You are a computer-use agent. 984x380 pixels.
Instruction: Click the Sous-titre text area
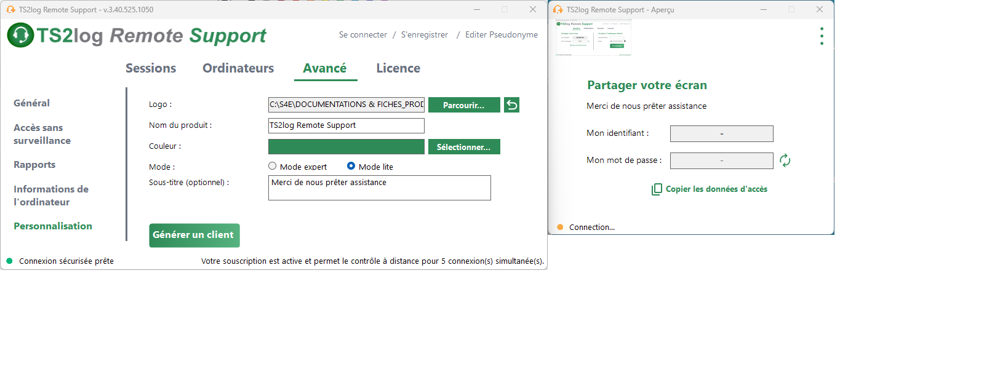click(380, 188)
